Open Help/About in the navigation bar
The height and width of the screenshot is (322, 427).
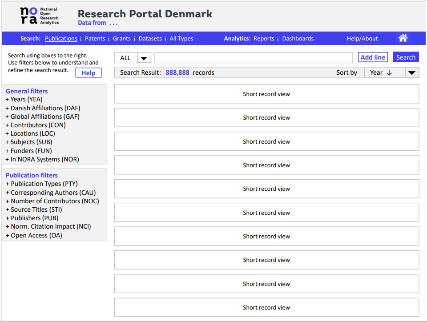[x=362, y=39]
